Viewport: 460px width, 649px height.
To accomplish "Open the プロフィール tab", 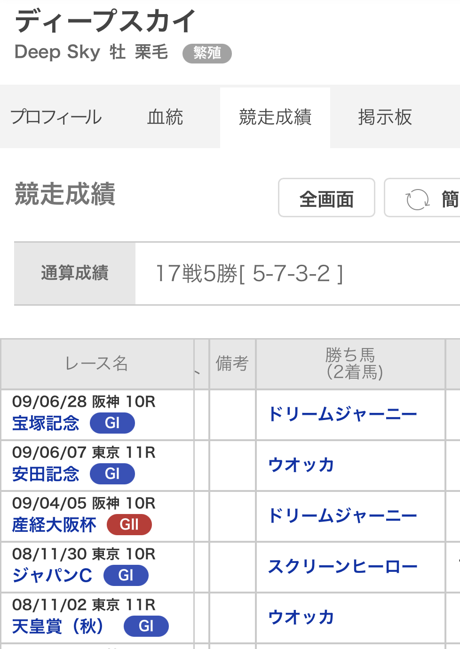I will 56,117.
